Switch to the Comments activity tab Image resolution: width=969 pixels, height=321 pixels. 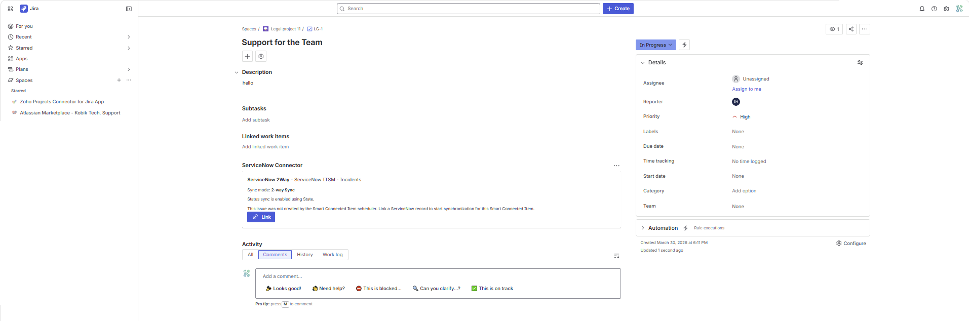click(275, 255)
